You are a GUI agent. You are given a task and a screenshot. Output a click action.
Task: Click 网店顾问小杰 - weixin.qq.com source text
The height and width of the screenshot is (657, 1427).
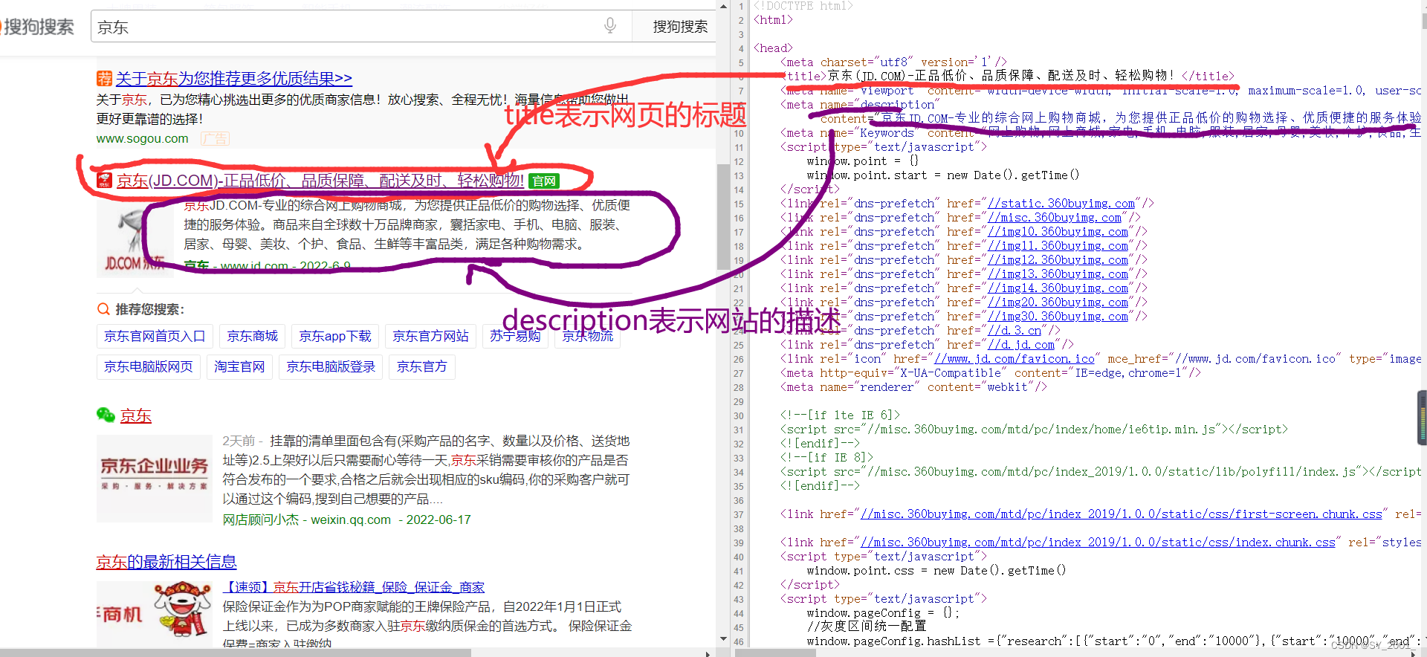pyautogui.click(x=307, y=520)
